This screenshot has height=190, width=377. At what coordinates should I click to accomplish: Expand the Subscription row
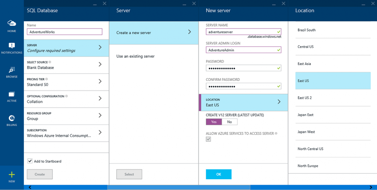point(66,133)
